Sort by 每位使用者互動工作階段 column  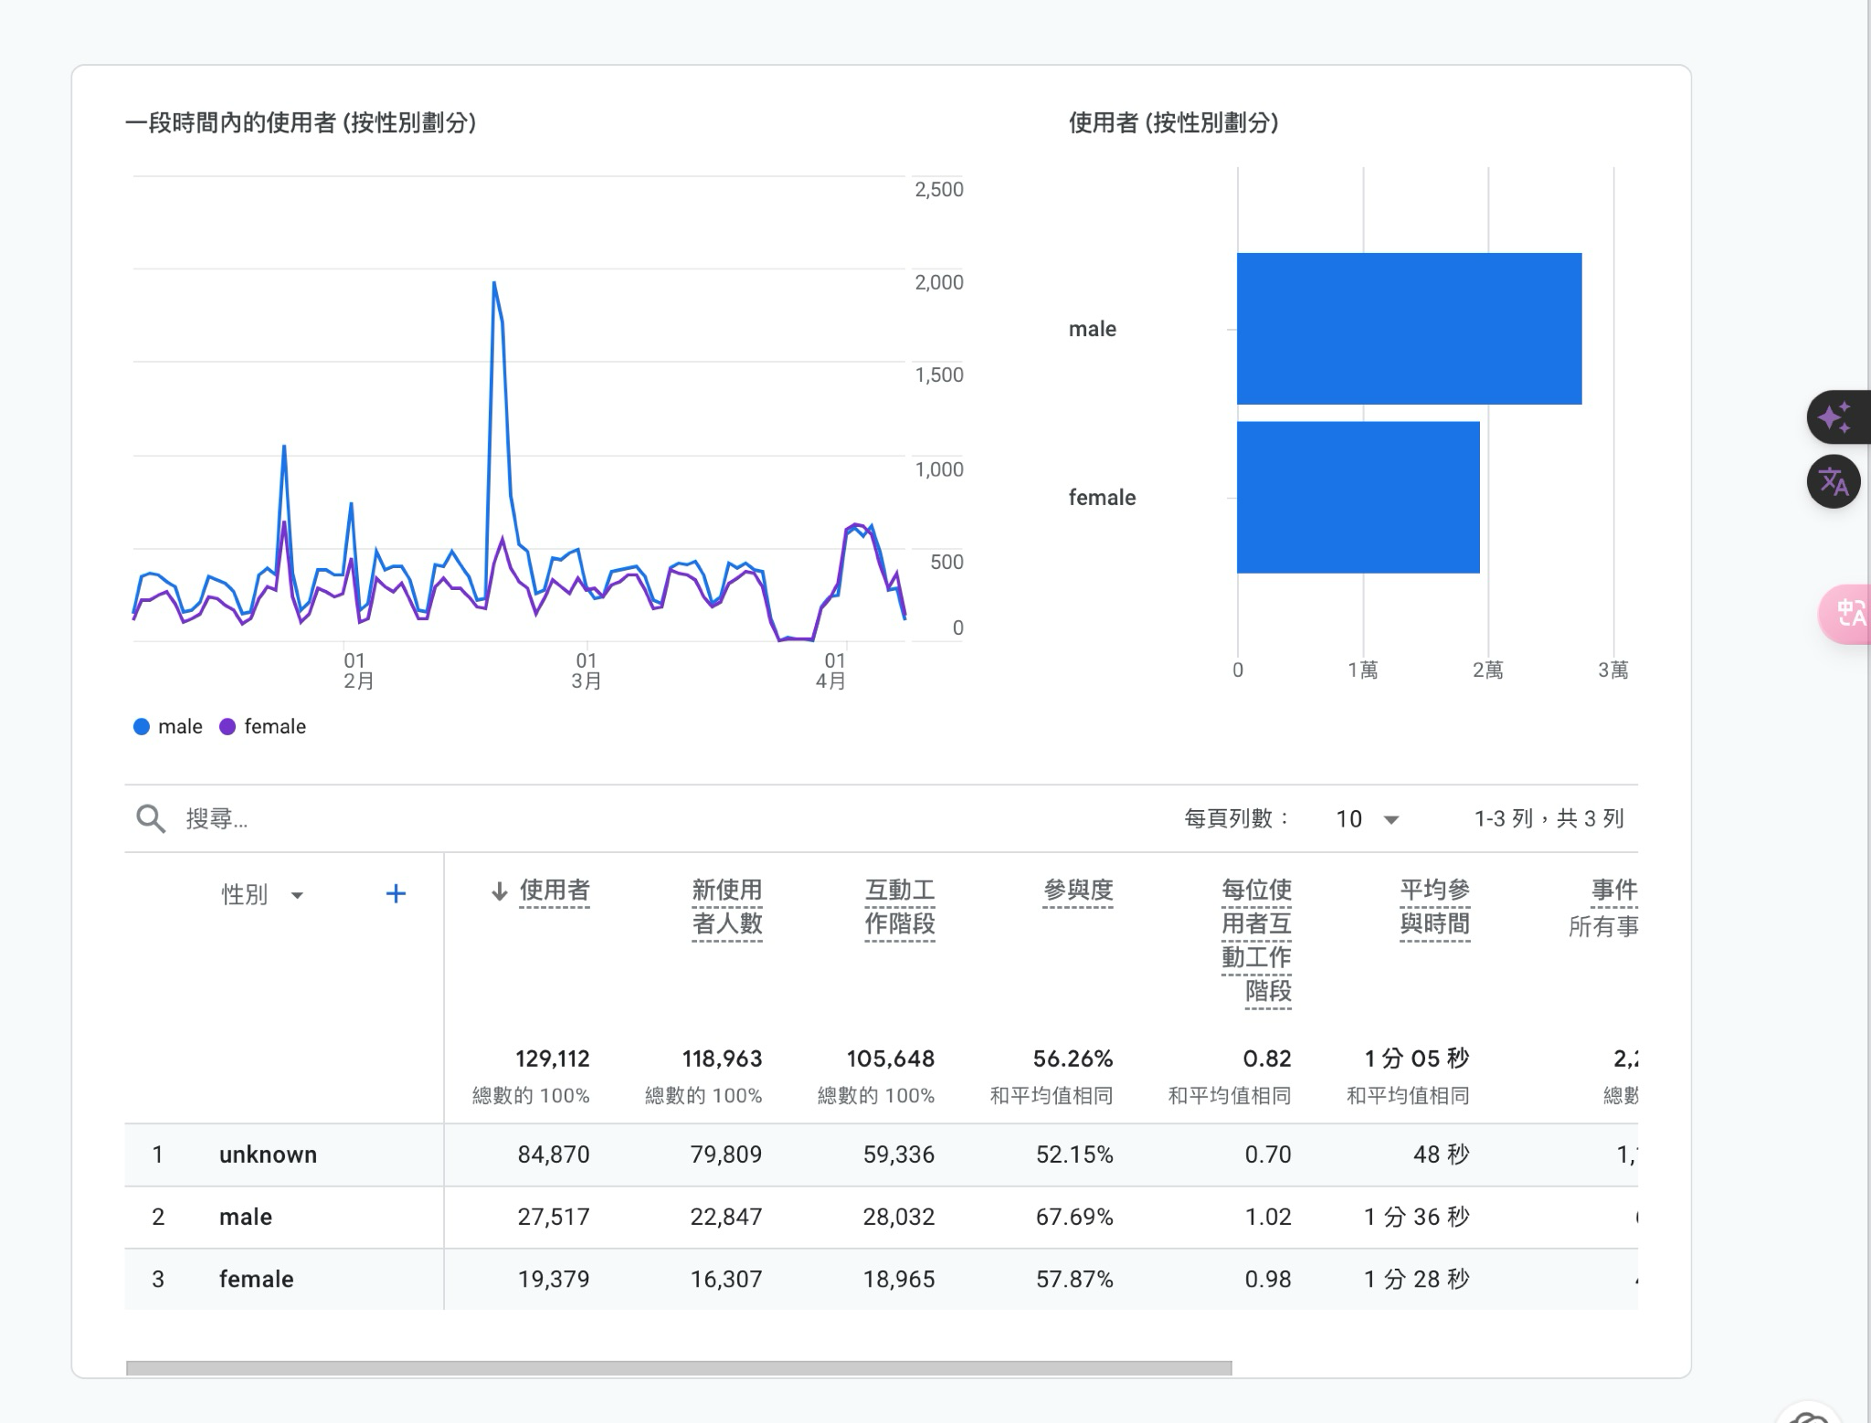click(1256, 941)
